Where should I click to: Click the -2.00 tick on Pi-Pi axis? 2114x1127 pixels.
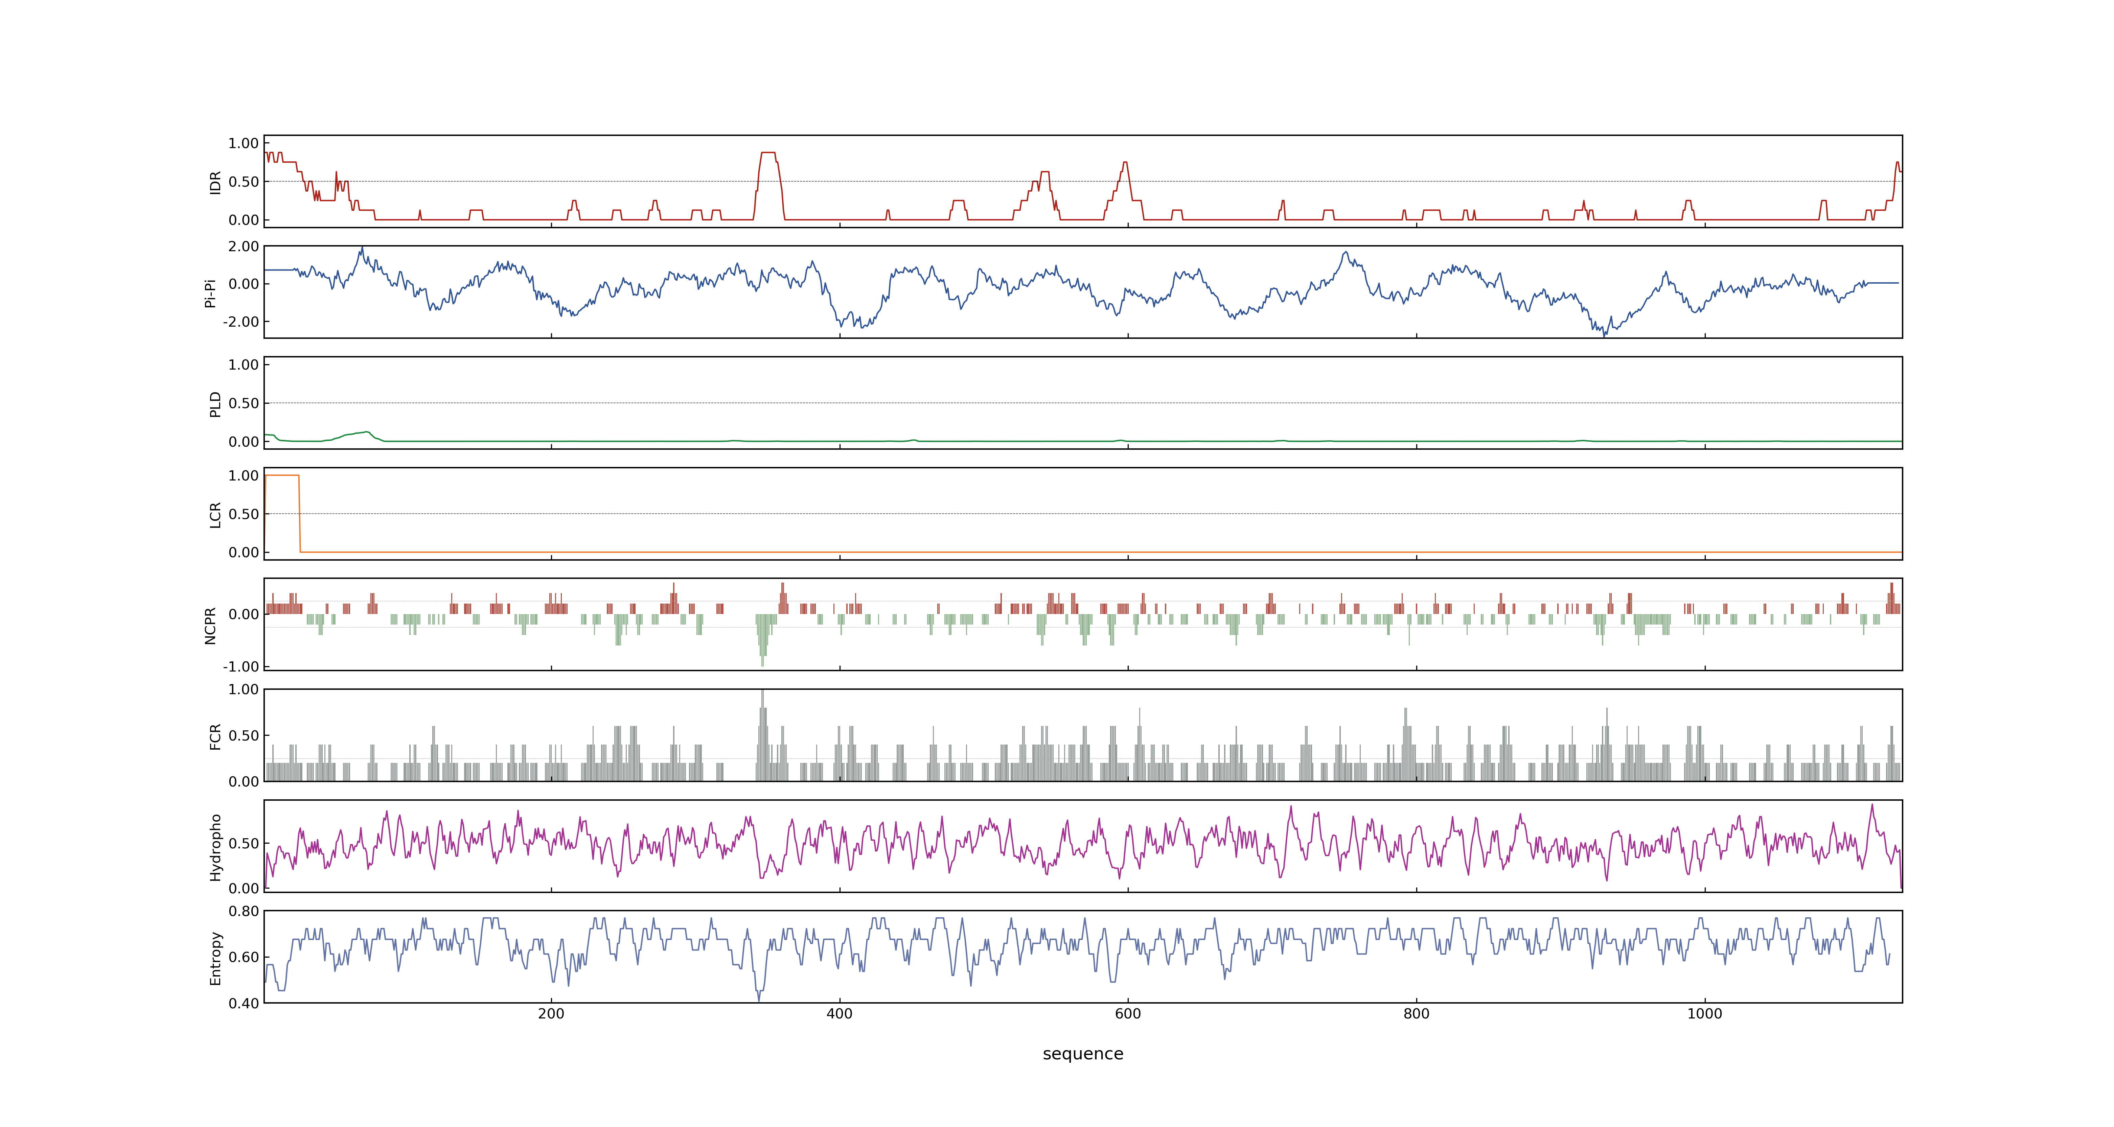click(240, 322)
